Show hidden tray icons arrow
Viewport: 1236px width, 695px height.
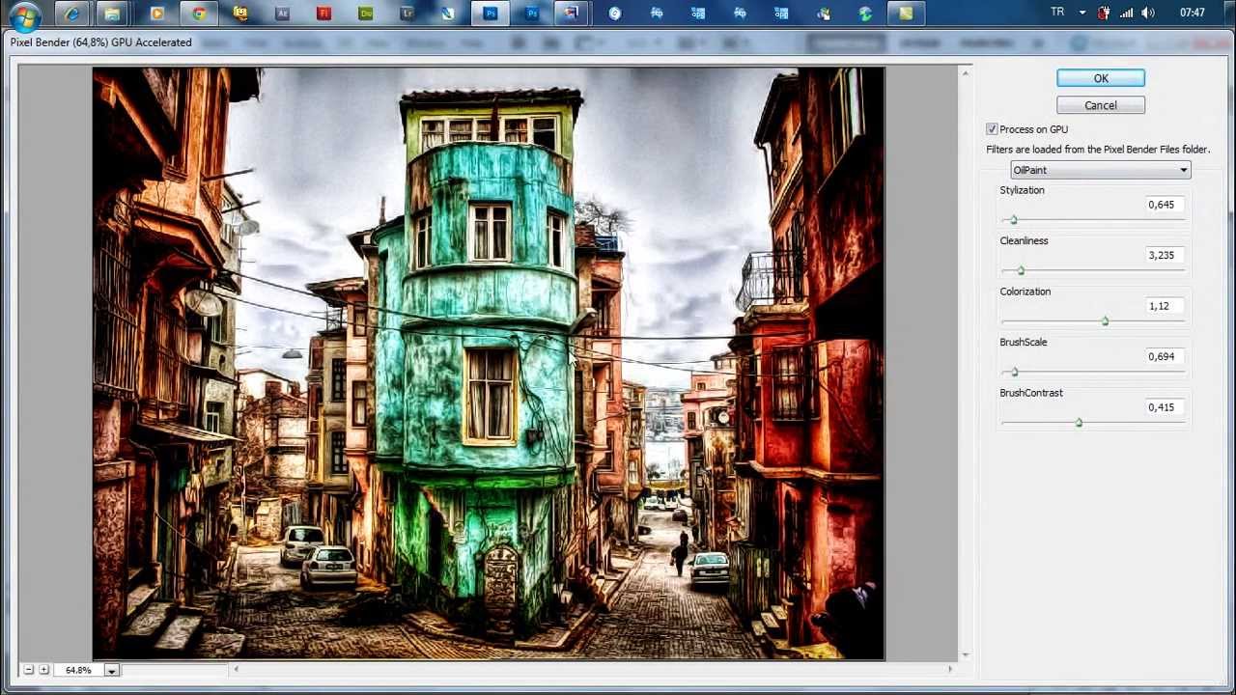pyautogui.click(x=1082, y=14)
